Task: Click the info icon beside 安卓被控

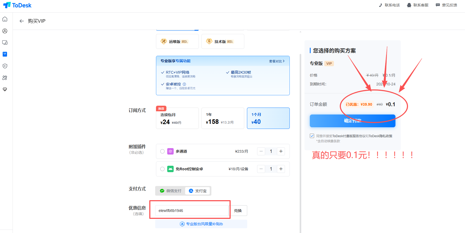Action: click(x=184, y=84)
